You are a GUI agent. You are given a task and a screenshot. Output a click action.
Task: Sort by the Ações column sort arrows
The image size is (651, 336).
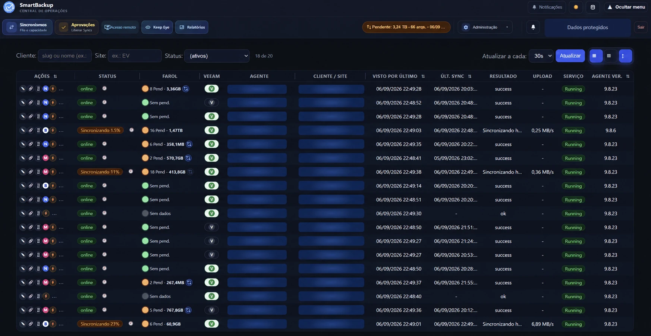[55, 76]
